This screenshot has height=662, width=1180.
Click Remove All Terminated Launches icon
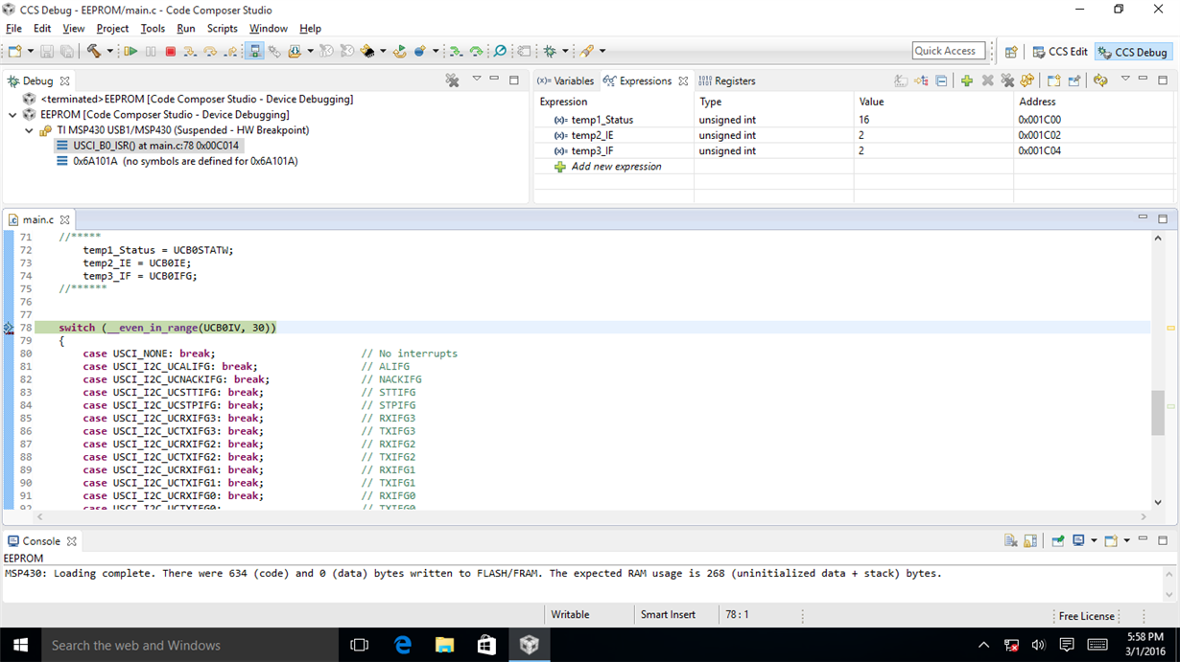[452, 80]
